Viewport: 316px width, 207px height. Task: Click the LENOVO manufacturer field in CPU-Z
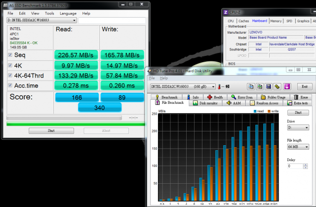[282, 32]
